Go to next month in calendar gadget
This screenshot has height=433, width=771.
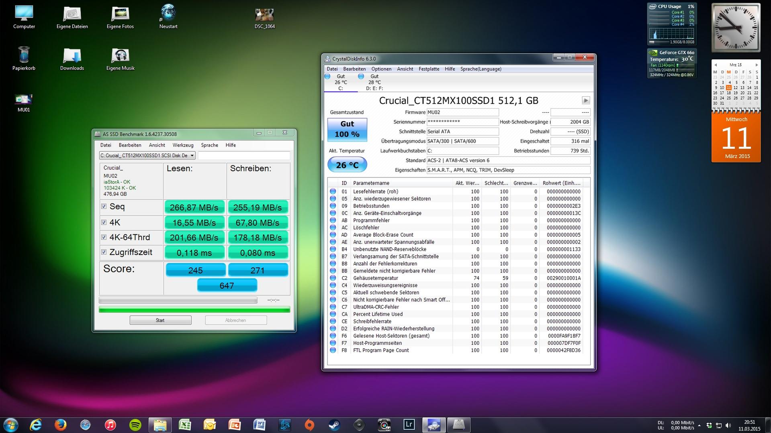click(757, 65)
